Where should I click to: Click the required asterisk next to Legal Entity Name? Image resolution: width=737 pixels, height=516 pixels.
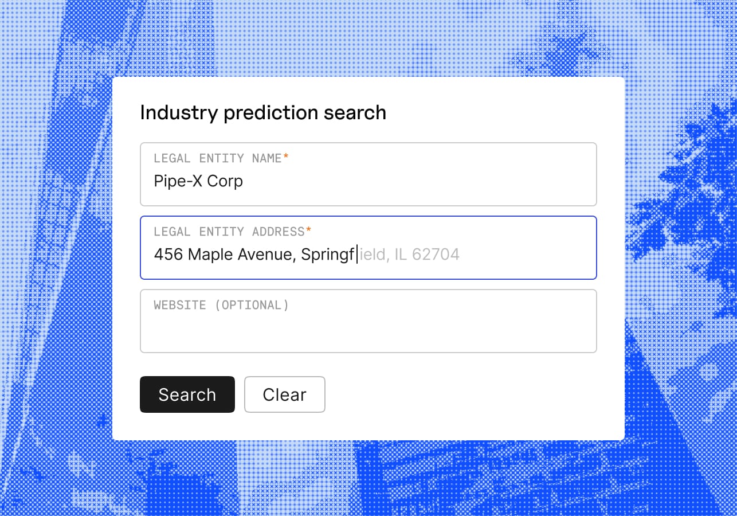coord(286,155)
